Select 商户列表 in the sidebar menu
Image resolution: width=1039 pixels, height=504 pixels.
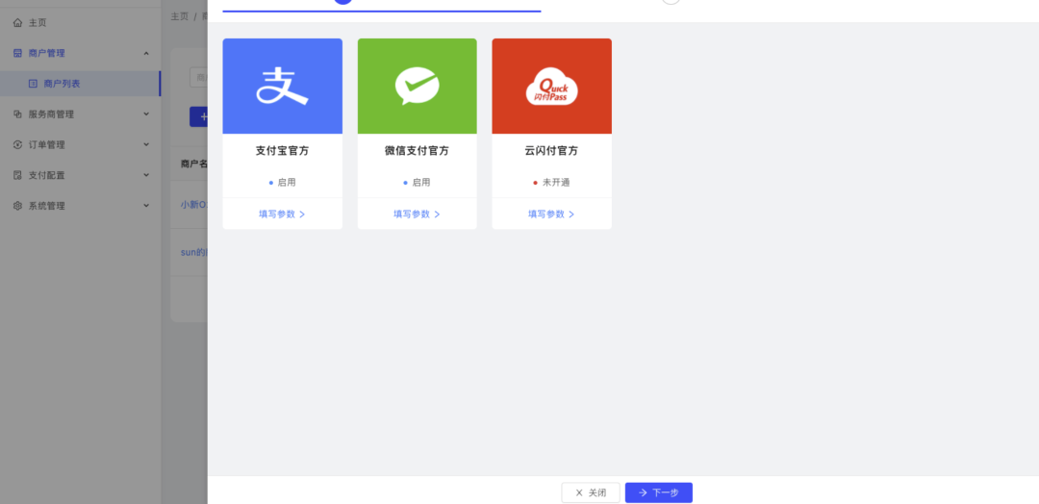pos(62,84)
